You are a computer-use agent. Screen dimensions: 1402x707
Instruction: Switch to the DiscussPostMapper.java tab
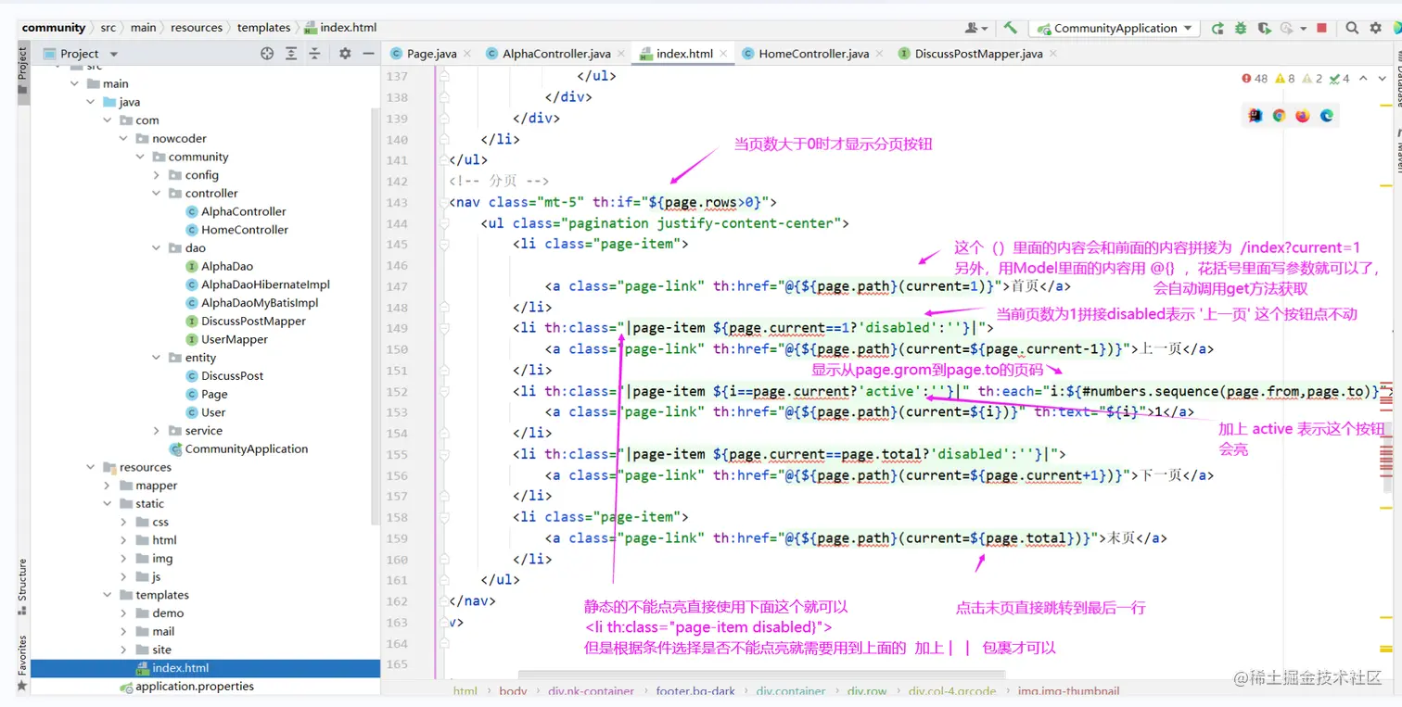coord(977,54)
